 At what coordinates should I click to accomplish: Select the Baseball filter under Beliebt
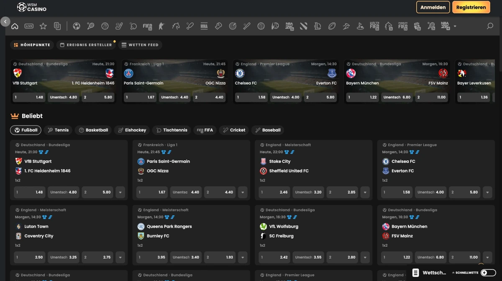click(x=268, y=130)
